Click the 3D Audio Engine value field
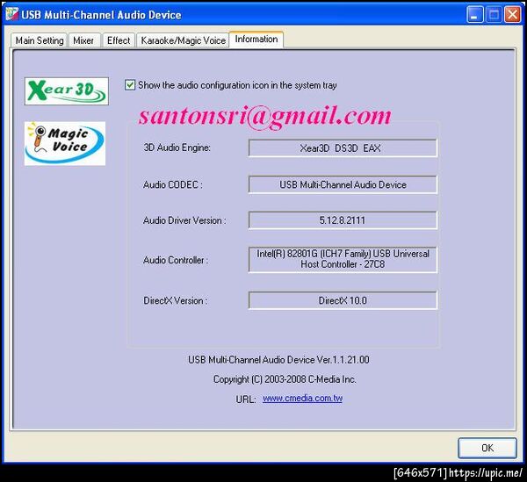 pyautogui.click(x=343, y=148)
